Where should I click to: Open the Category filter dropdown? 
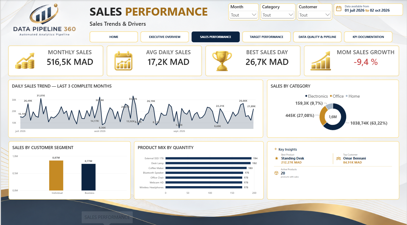278,15
